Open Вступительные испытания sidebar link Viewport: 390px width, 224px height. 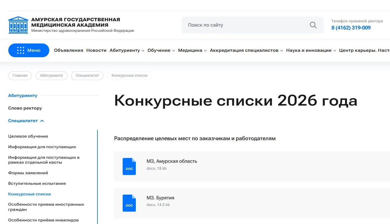point(37,183)
